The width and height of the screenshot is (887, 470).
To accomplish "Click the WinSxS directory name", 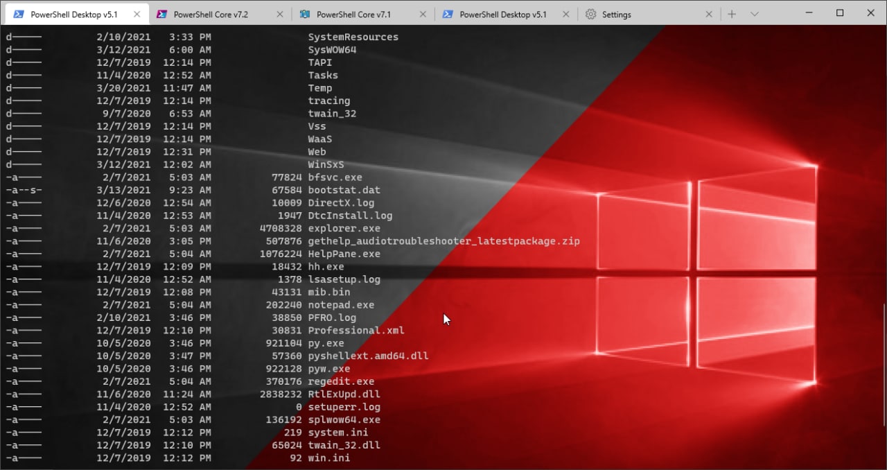I will (x=326, y=164).
